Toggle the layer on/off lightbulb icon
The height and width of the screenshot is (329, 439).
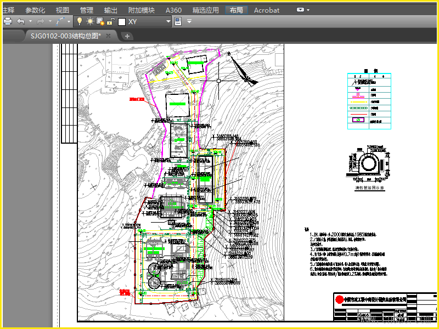79,21
